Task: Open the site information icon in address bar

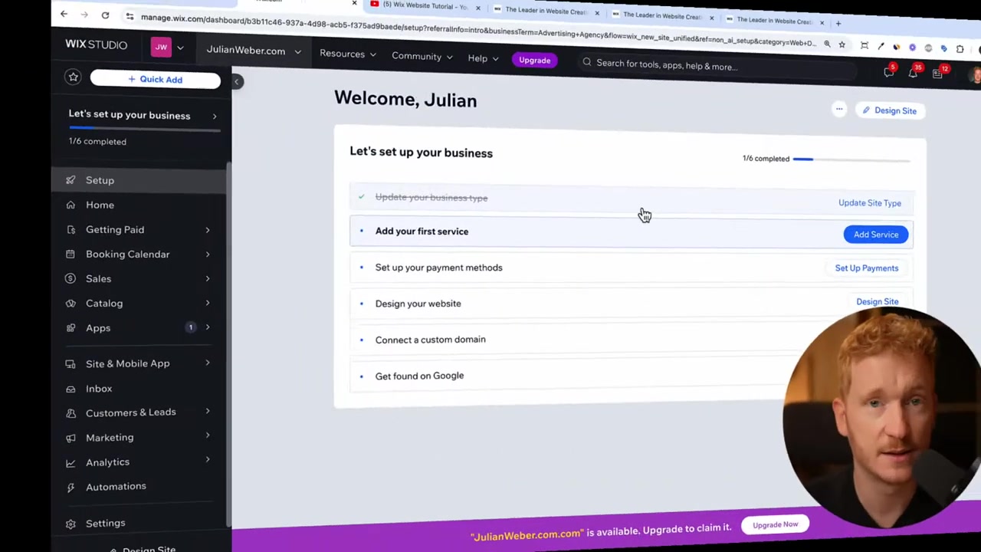Action: pyautogui.click(x=130, y=17)
